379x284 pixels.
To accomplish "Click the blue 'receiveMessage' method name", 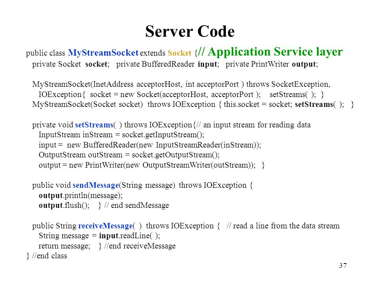I will click(x=106, y=226).
